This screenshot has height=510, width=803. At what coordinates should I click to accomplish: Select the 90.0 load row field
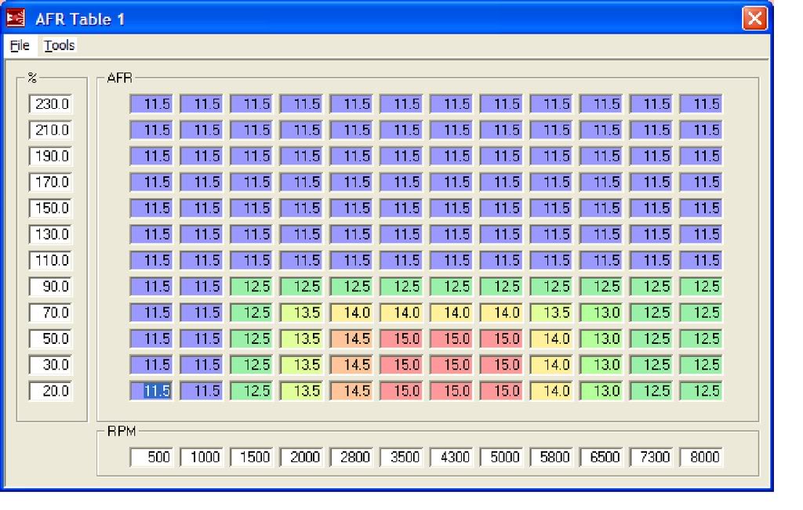pos(49,286)
